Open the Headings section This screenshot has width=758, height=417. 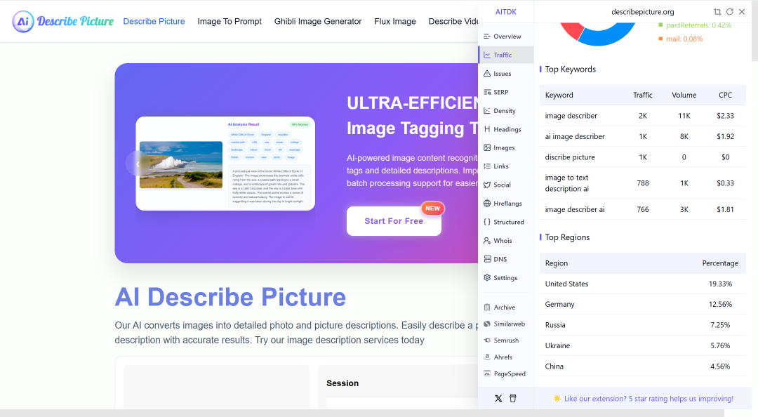pyautogui.click(x=505, y=129)
